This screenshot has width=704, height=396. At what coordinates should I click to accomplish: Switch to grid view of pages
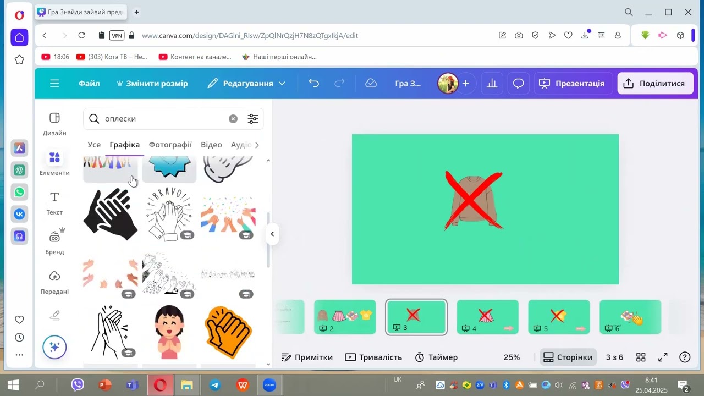point(641,358)
